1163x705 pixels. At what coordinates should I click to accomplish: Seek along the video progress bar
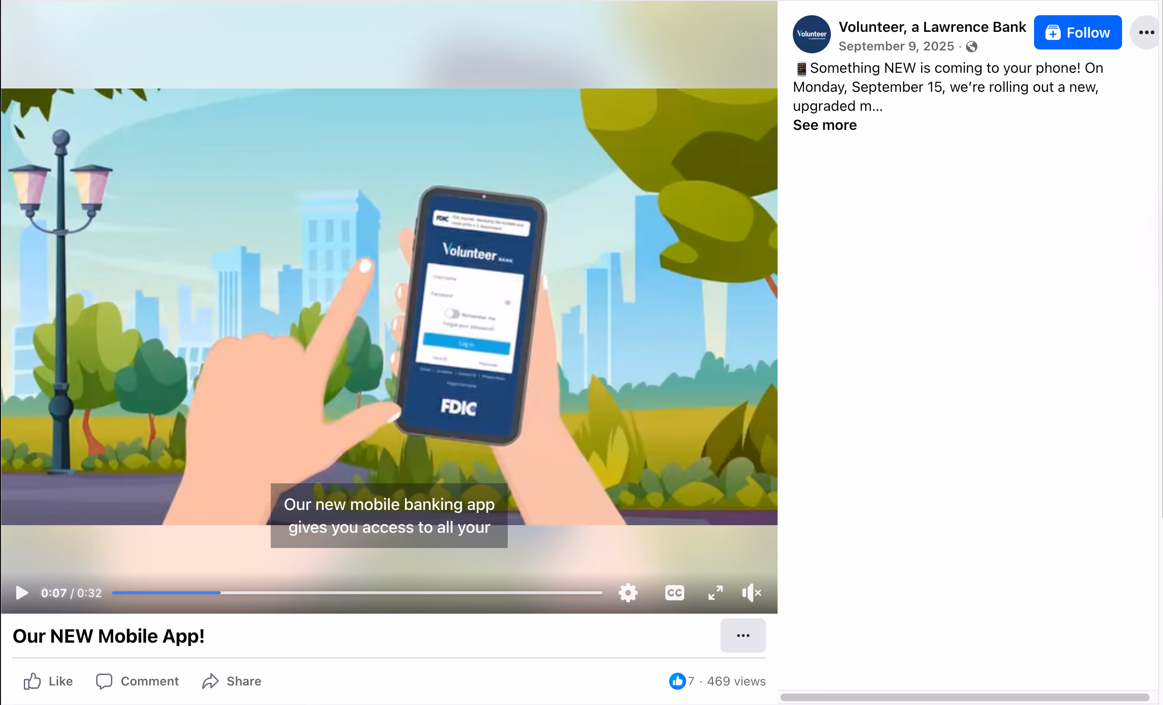point(357,593)
